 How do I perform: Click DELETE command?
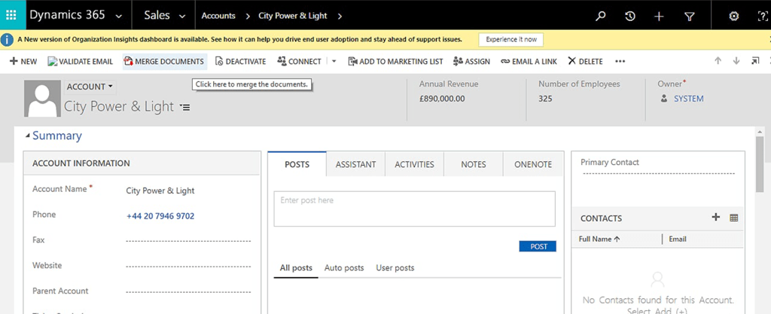[x=585, y=62]
